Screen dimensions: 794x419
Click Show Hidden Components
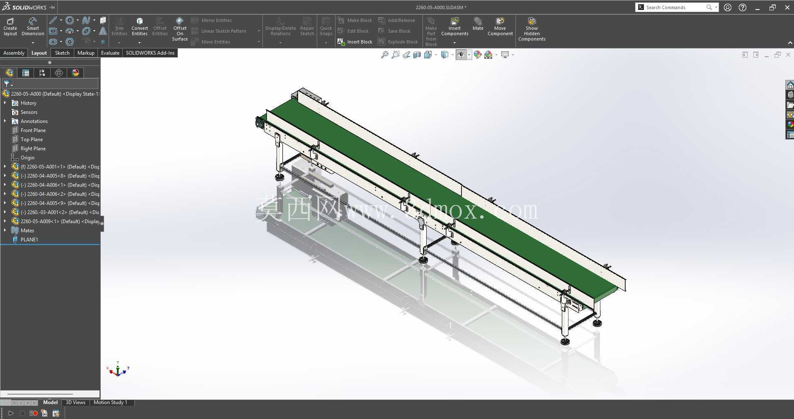pyautogui.click(x=532, y=29)
